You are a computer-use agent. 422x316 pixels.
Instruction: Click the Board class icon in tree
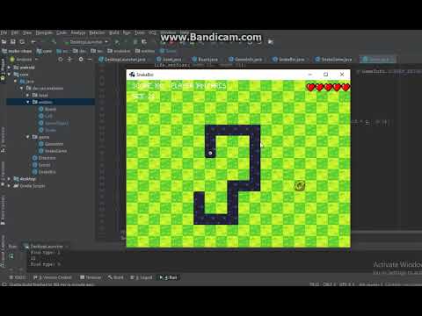coord(41,109)
